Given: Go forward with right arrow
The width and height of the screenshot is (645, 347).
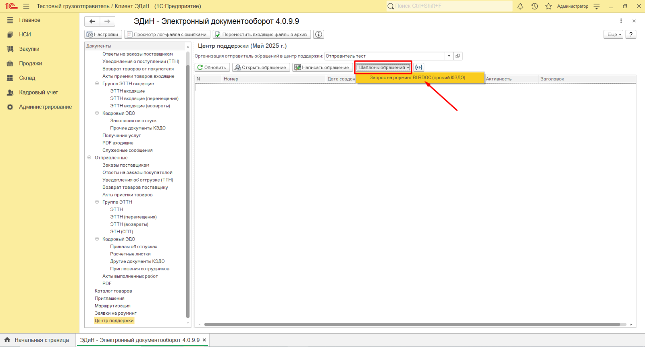Looking at the screenshot, I should coord(107,21).
